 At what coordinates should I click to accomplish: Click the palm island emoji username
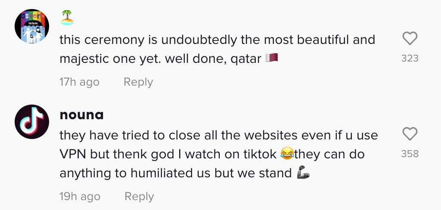tap(67, 17)
